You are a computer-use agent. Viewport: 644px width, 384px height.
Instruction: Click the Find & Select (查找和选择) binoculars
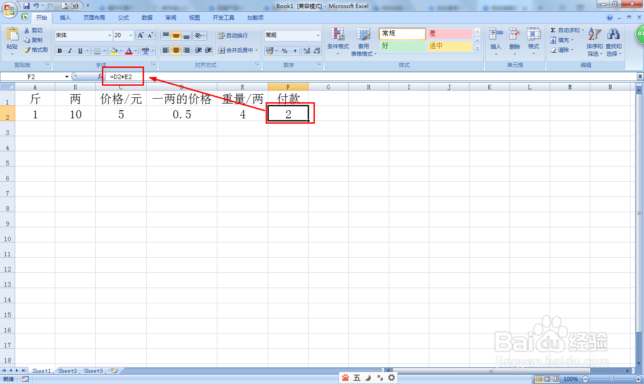[x=614, y=34]
